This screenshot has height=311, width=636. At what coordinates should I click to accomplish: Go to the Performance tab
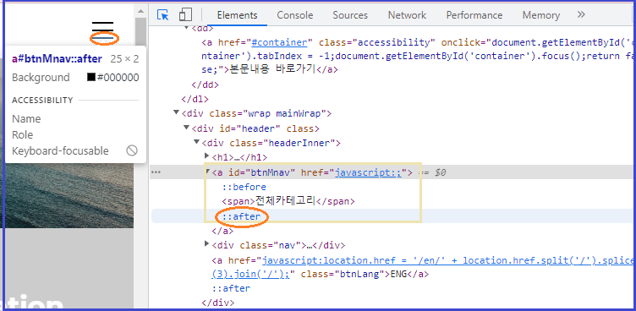pyautogui.click(x=474, y=15)
